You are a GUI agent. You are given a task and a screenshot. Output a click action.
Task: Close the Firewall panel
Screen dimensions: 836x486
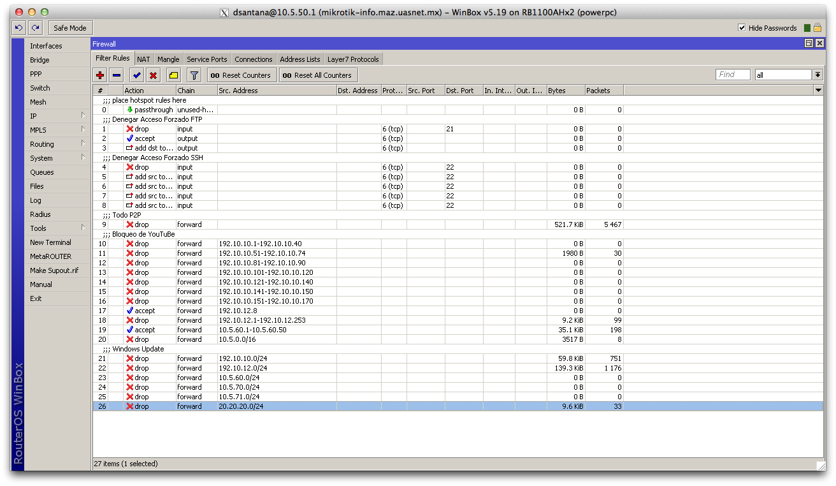tap(819, 43)
